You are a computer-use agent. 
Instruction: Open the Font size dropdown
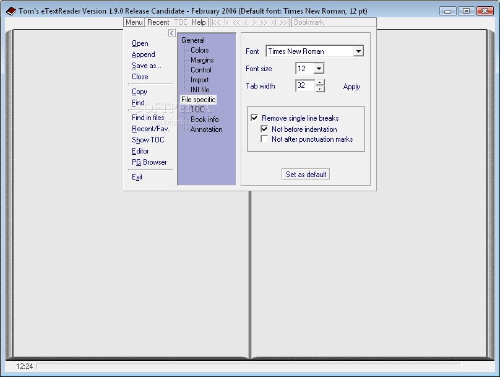319,68
